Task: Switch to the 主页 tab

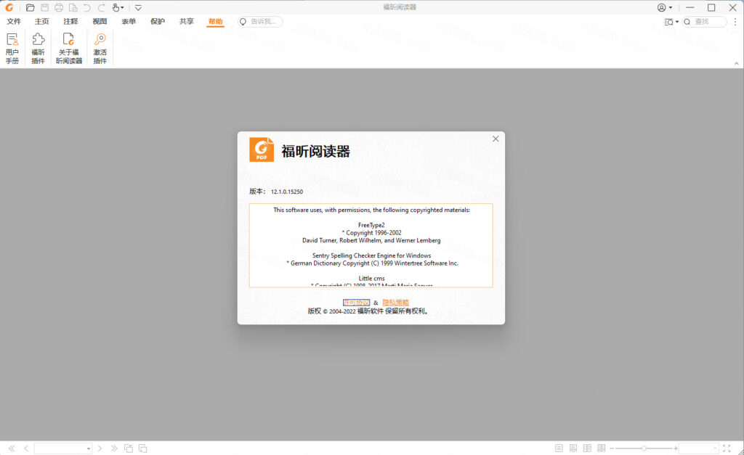Action: click(x=41, y=21)
